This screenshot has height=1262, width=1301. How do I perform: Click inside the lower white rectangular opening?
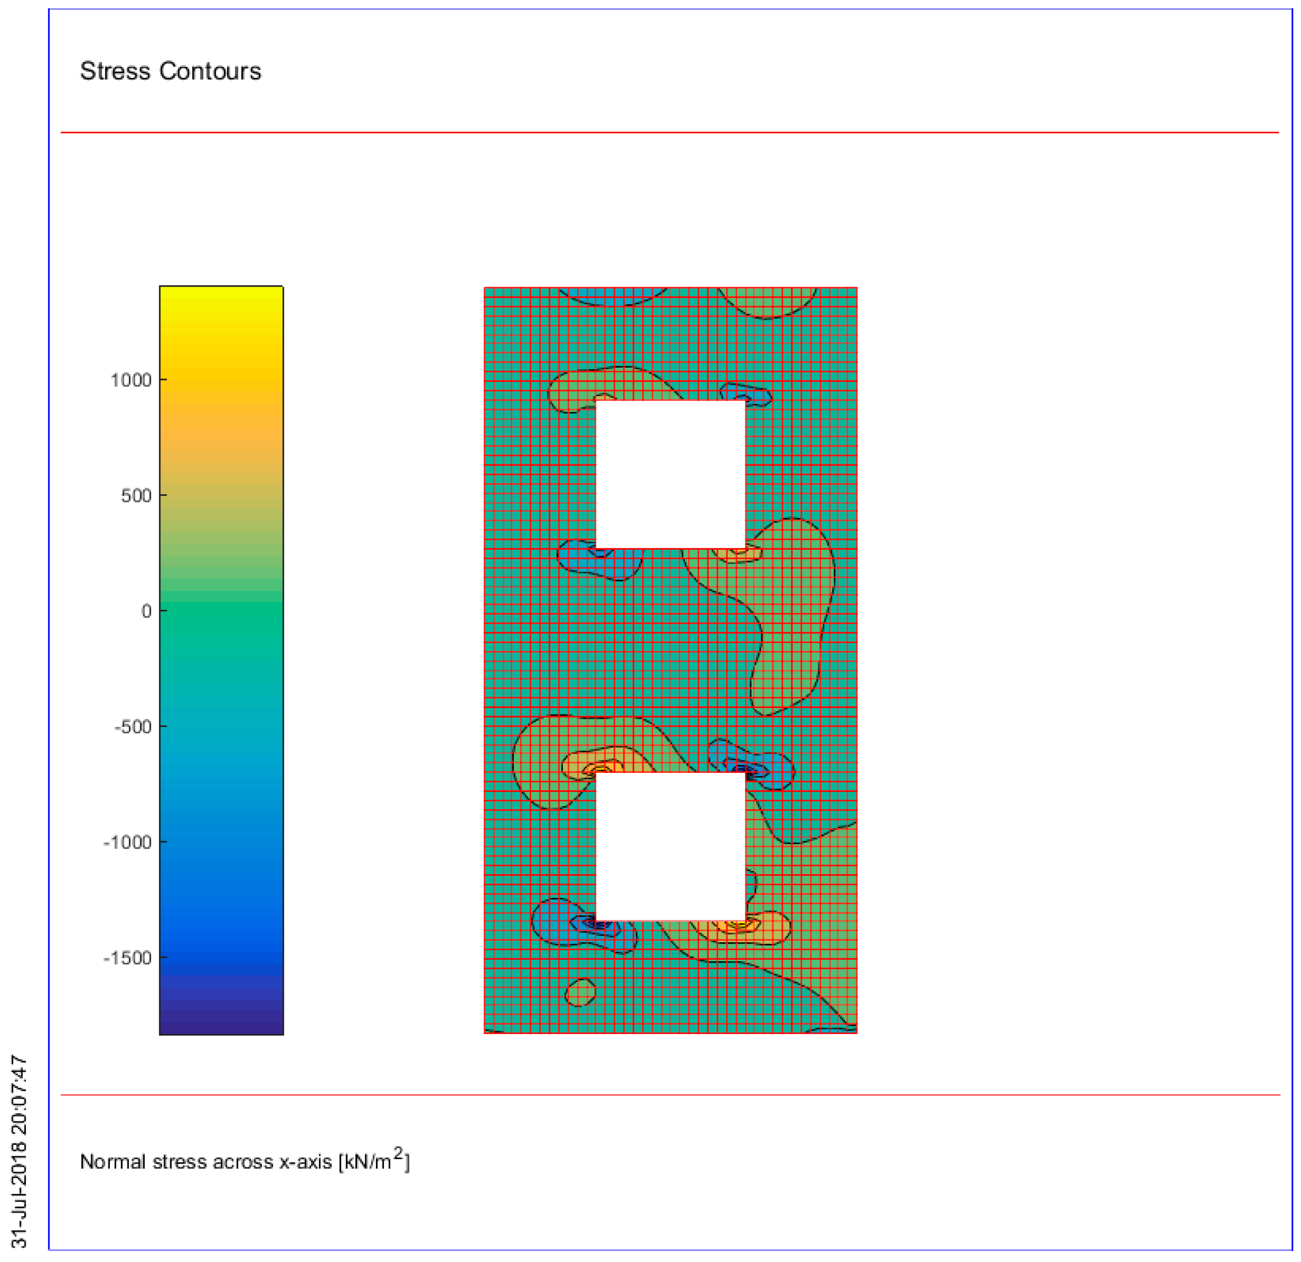pos(670,847)
